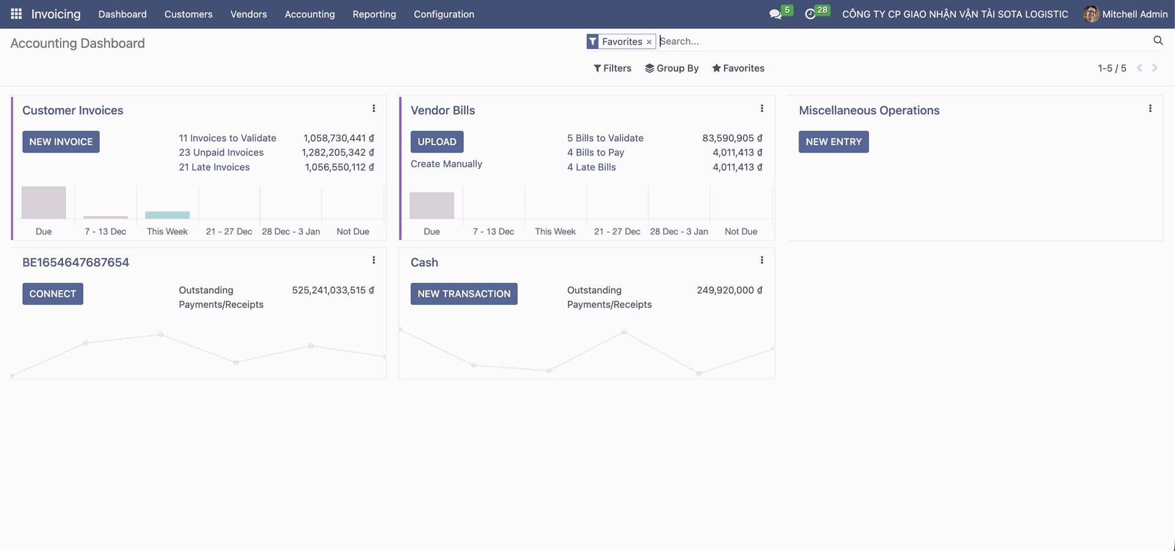
Task: Remove the Favorites filter tag
Action: [649, 42]
